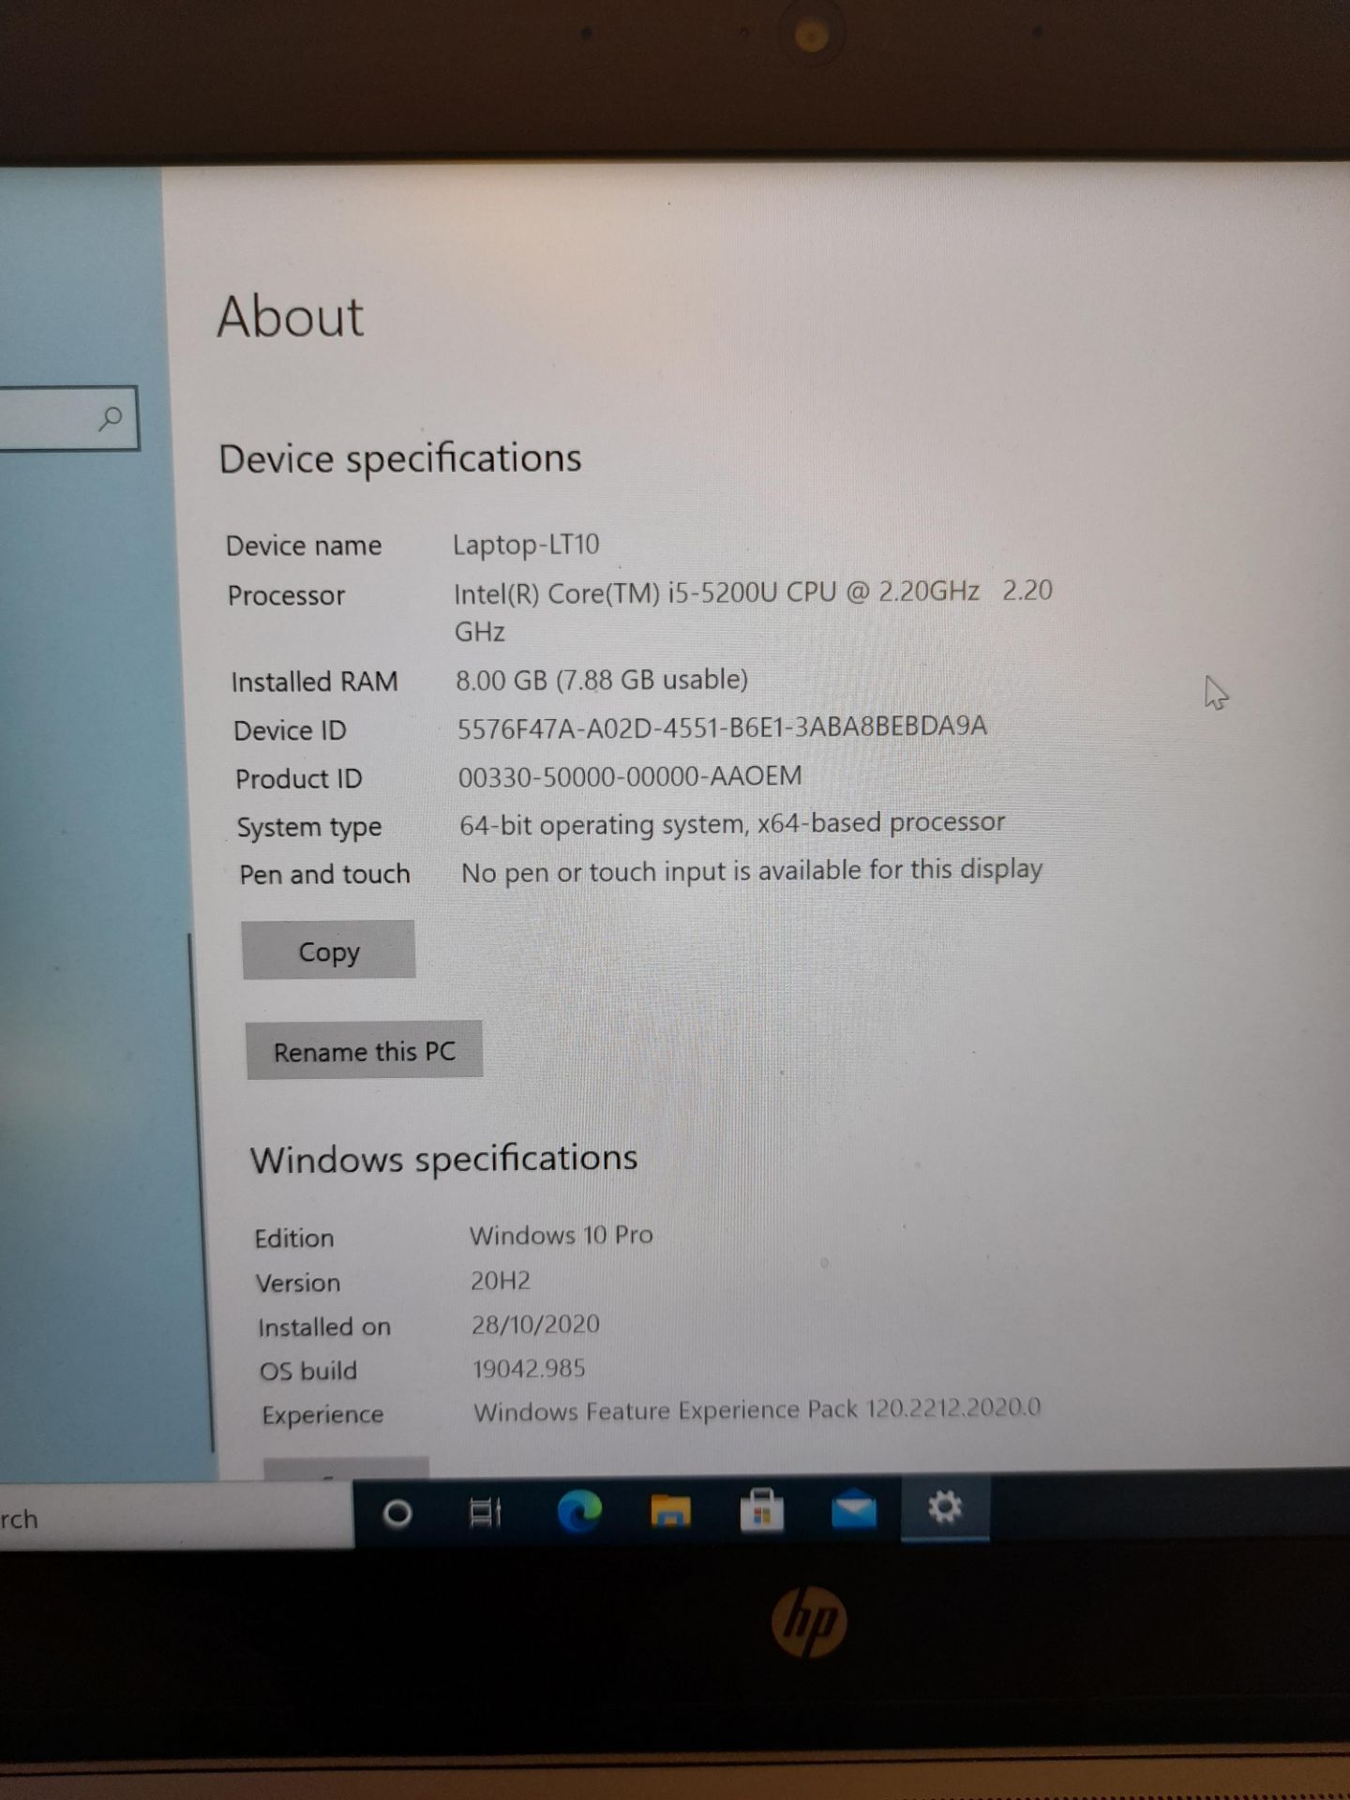Launch Microsoft Edge from the taskbar
Image resolution: width=1350 pixels, height=1800 pixels.
(579, 1511)
